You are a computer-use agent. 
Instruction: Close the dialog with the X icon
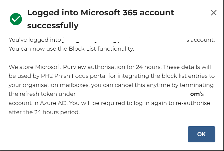click(x=214, y=13)
